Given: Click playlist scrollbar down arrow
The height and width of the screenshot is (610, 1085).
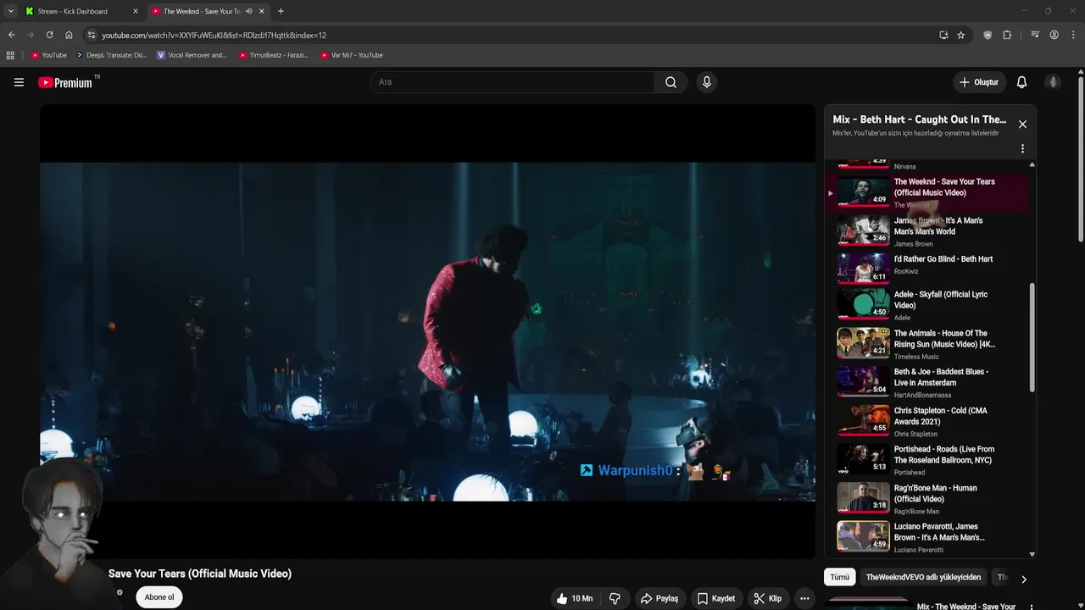Looking at the screenshot, I should pos(1032,554).
